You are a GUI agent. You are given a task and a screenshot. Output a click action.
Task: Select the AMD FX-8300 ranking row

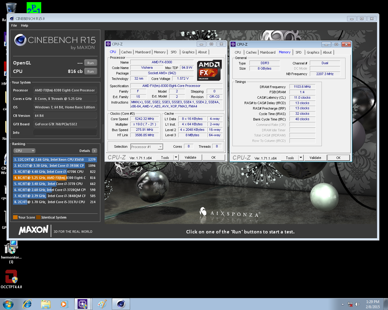pyautogui.click(x=55, y=178)
